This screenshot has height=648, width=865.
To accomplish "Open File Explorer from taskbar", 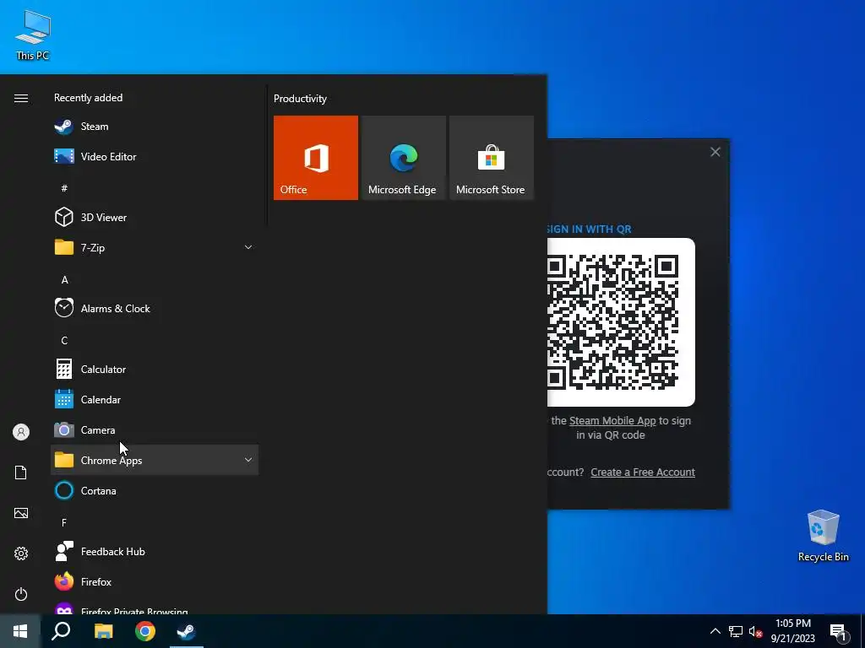I will (x=103, y=631).
